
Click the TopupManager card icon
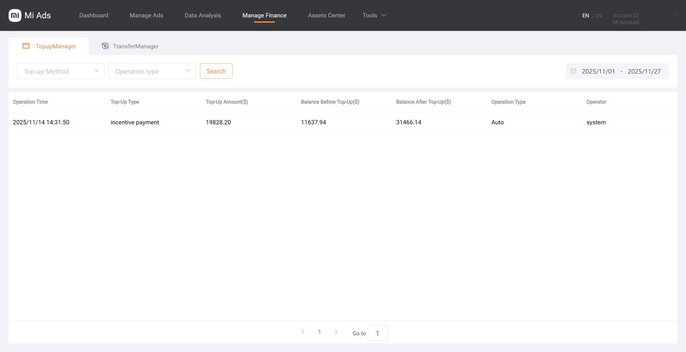tap(26, 46)
